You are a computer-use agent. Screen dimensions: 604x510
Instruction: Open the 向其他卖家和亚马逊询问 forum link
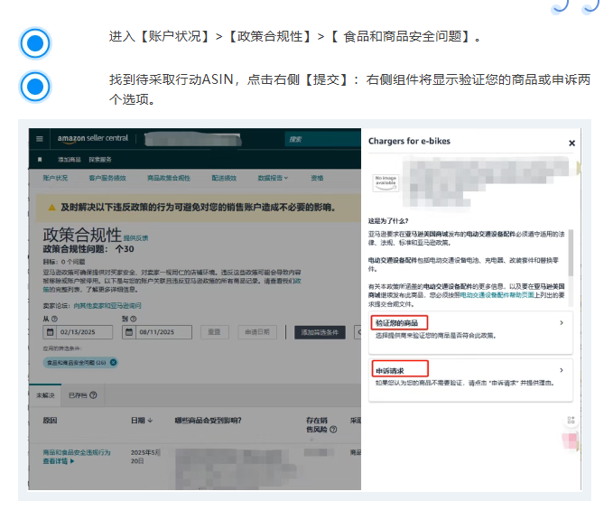107,306
